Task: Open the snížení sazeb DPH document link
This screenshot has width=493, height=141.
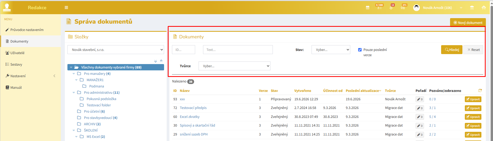Action: pyautogui.click(x=194, y=134)
